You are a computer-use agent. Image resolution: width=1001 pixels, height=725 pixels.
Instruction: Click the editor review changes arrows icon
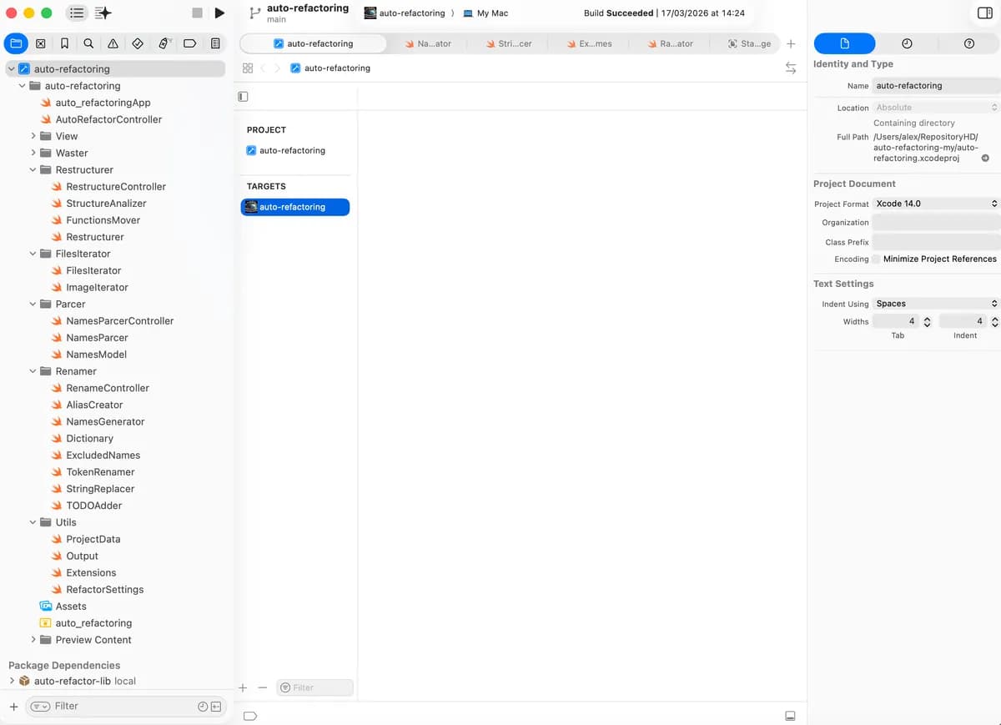(x=791, y=68)
